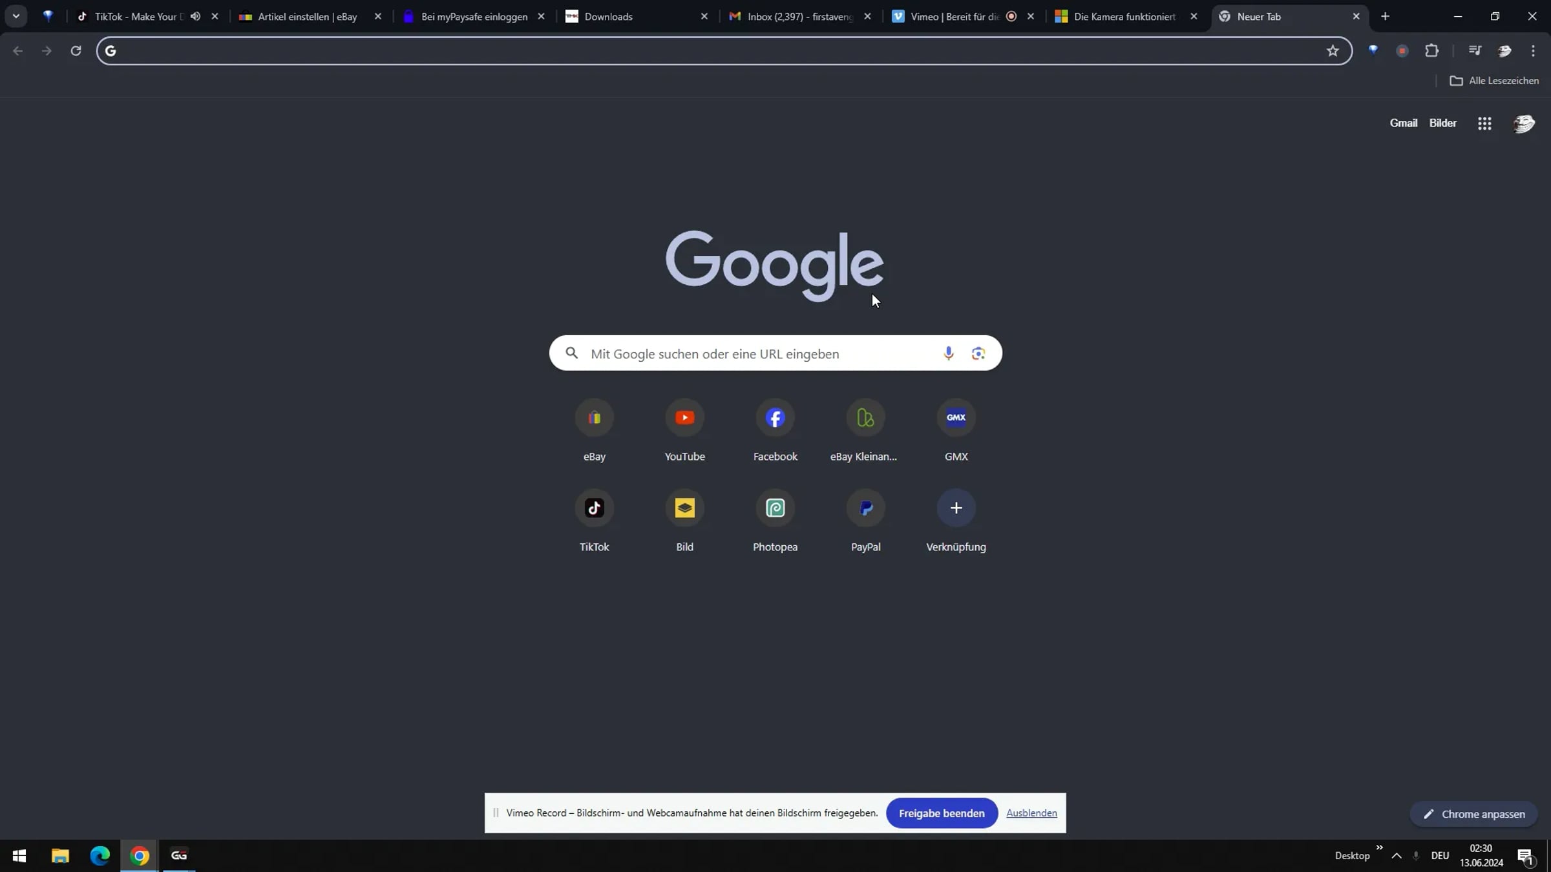Open File Explorer from the taskbar
Image resolution: width=1551 pixels, height=872 pixels.
coord(60,856)
